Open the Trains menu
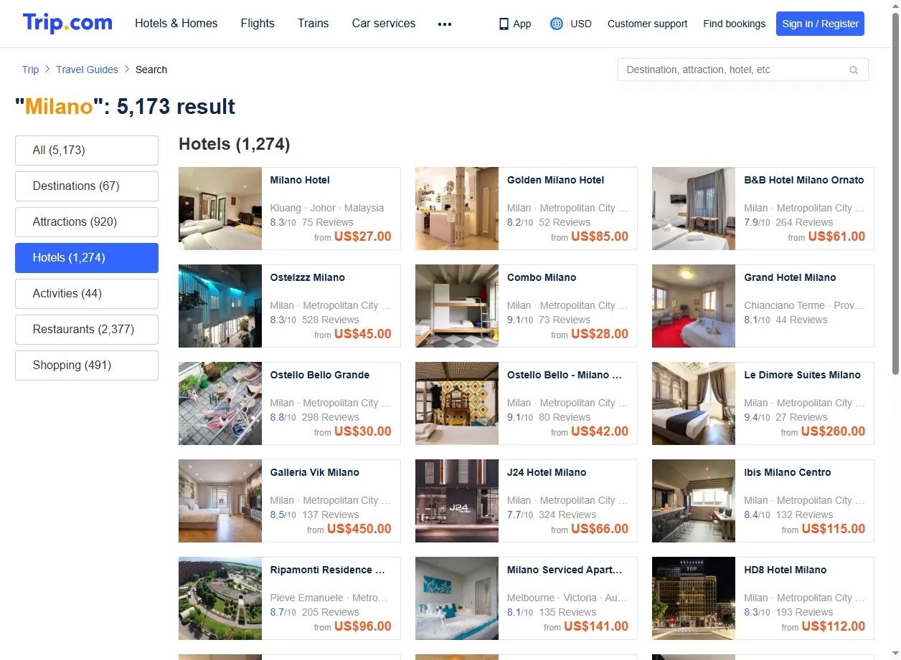This screenshot has height=660, width=901. pyautogui.click(x=313, y=23)
